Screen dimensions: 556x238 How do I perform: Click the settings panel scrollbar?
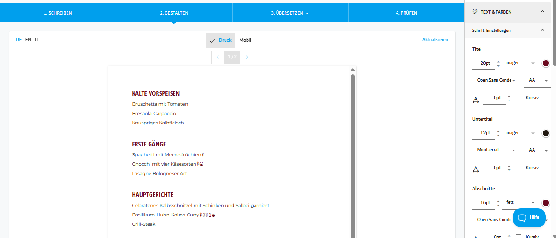coord(554,32)
